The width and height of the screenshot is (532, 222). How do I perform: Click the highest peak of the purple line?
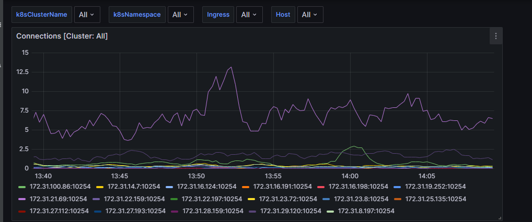click(x=231, y=67)
